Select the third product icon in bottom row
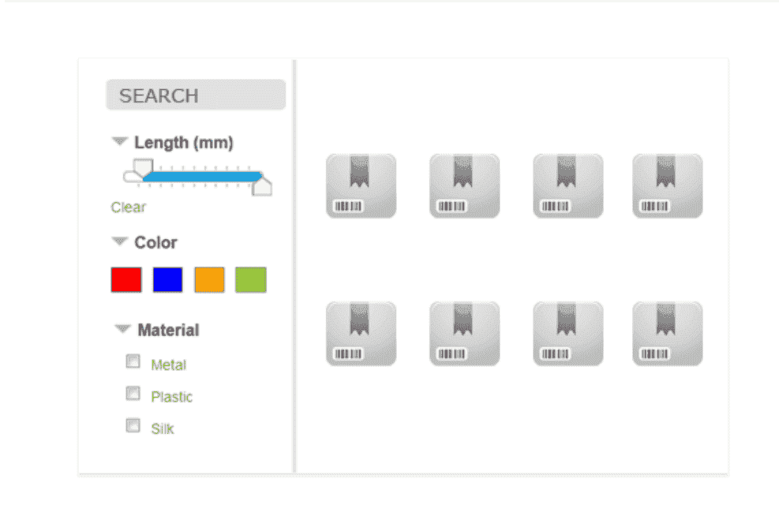 [x=567, y=334]
